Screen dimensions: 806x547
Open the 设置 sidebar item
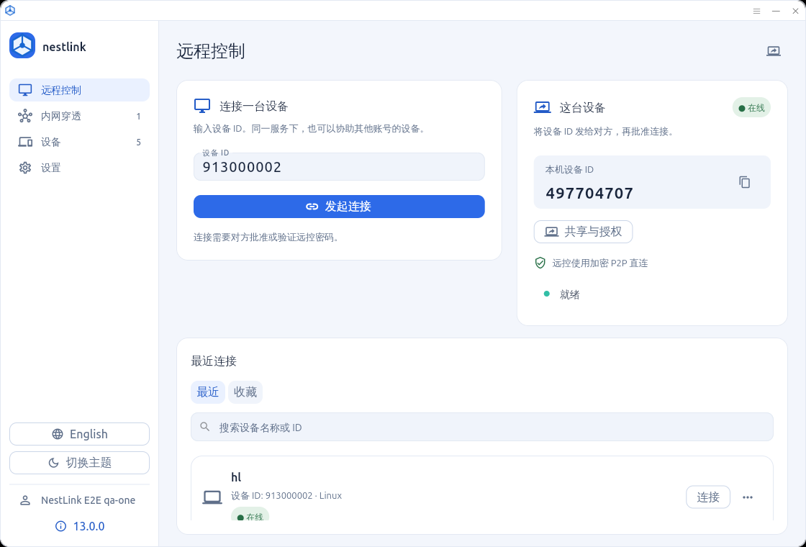pos(80,168)
